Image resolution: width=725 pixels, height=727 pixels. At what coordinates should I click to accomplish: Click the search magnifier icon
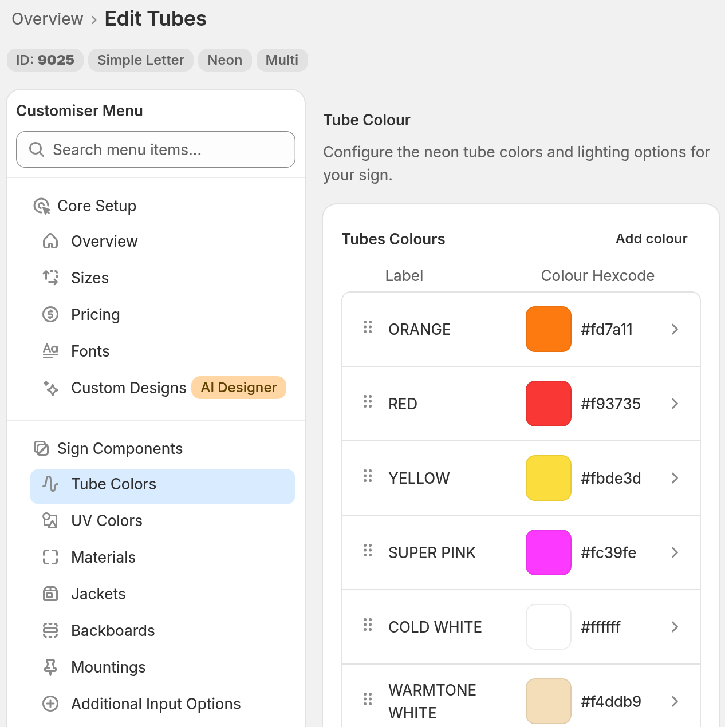pyautogui.click(x=37, y=149)
